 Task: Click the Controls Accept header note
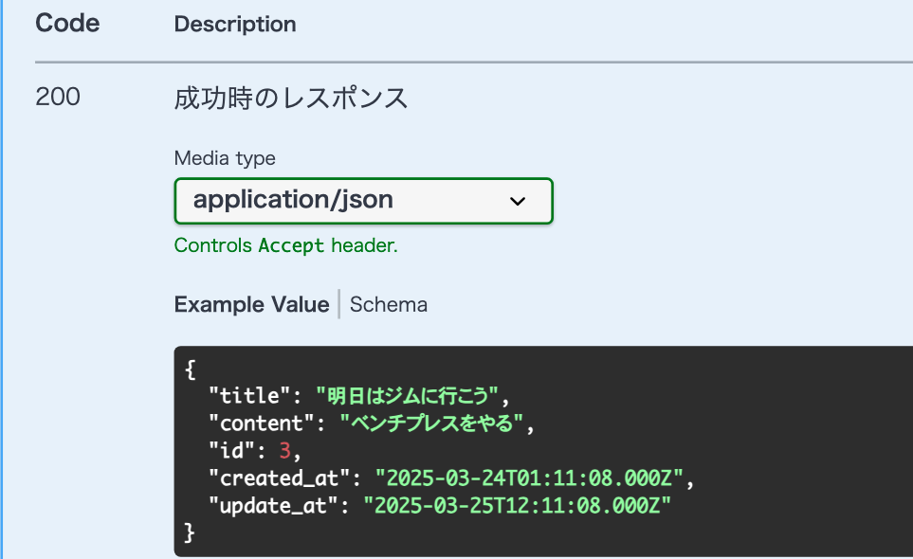tap(286, 245)
